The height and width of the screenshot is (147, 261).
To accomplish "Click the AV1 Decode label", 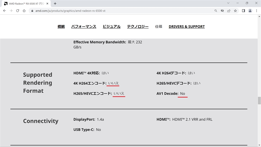I will 167,93.
